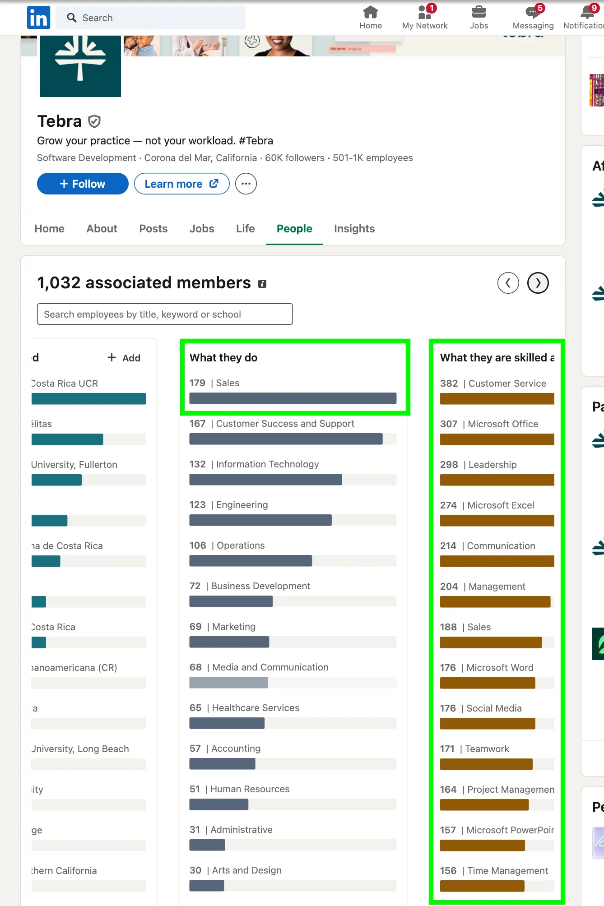Viewport: 604px width, 906px height.
Task: Select the 176 Social Media skill
Action: pyautogui.click(x=497, y=716)
